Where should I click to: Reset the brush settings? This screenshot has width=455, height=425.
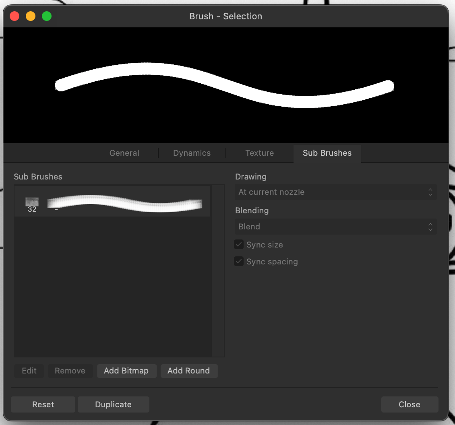click(x=43, y=404)
